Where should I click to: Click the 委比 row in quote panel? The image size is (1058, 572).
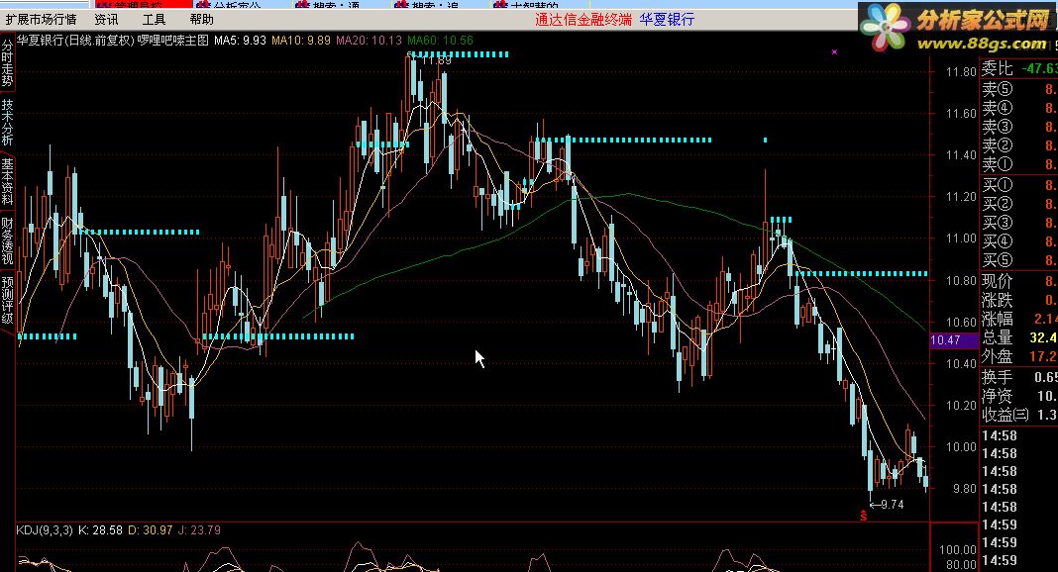pos(1018,68)
